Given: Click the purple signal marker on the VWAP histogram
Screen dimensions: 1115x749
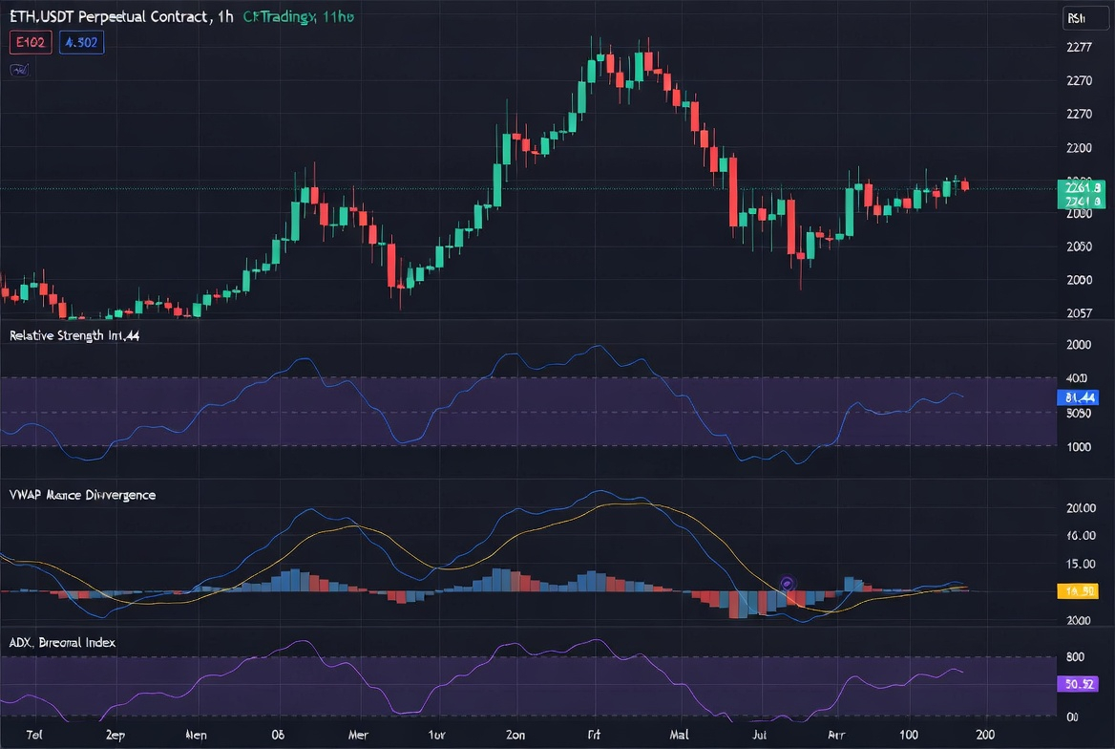Looking at the screenshot, I should pyautogui.click(x=787, y=584).
